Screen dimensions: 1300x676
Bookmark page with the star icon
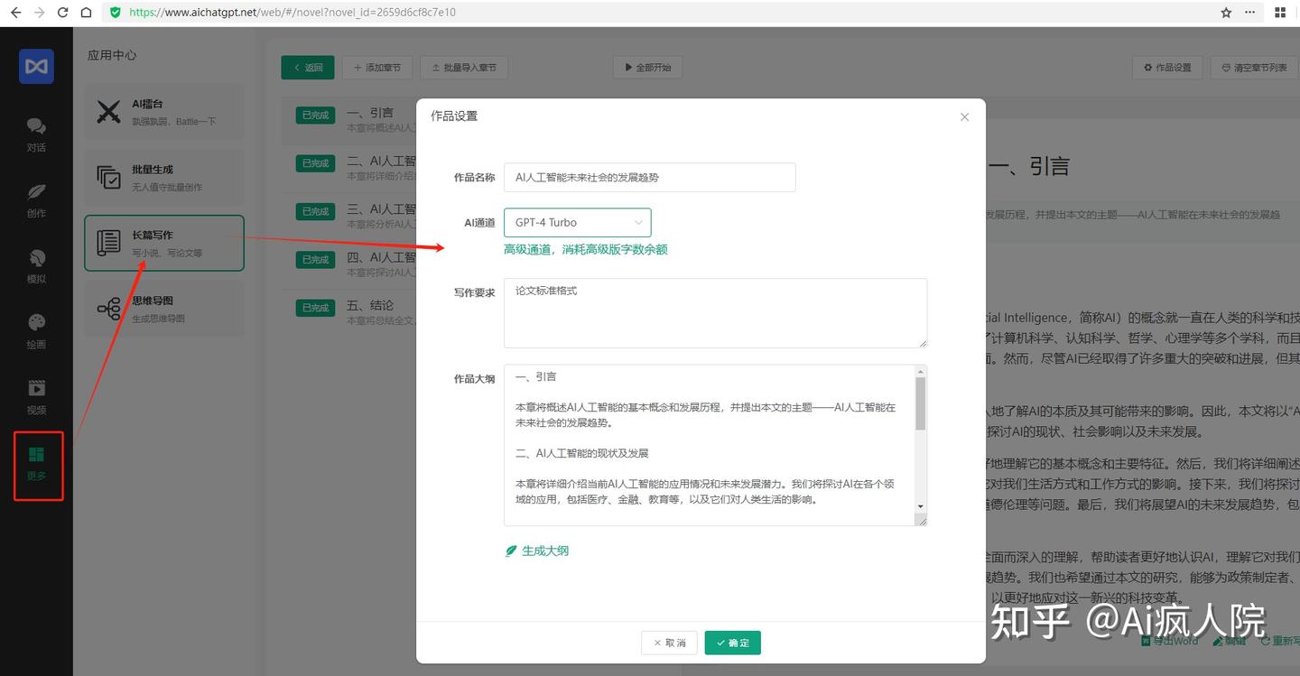[x=1226, y=13]
